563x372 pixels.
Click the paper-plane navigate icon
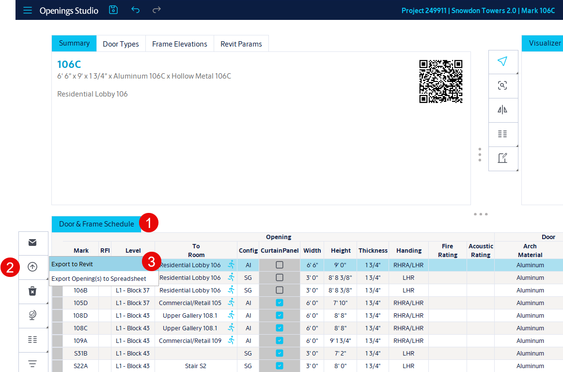[503, 62]
